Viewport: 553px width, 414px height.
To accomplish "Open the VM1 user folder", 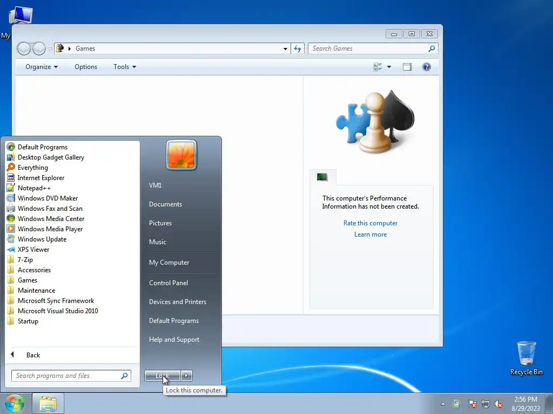I will 155,185.
